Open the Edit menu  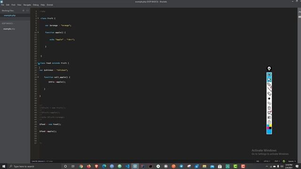coord(8,5)
